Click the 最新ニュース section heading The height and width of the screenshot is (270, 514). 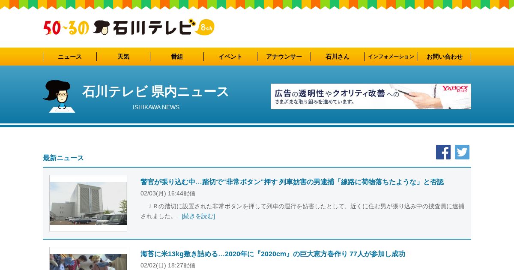(63, 158)
